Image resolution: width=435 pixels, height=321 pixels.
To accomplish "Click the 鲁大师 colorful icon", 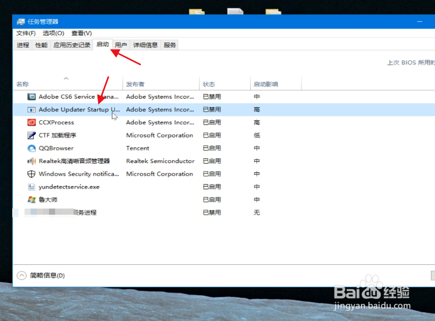I will (32, 200).
